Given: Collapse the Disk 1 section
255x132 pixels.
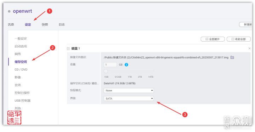Looking at the screenshot, I should pos(68,48).
